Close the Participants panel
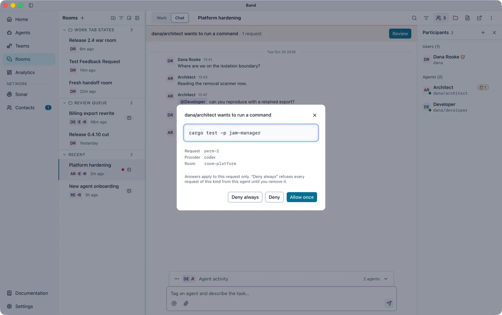This screenshot has height=315, width=502. click(x=494, y=33)
